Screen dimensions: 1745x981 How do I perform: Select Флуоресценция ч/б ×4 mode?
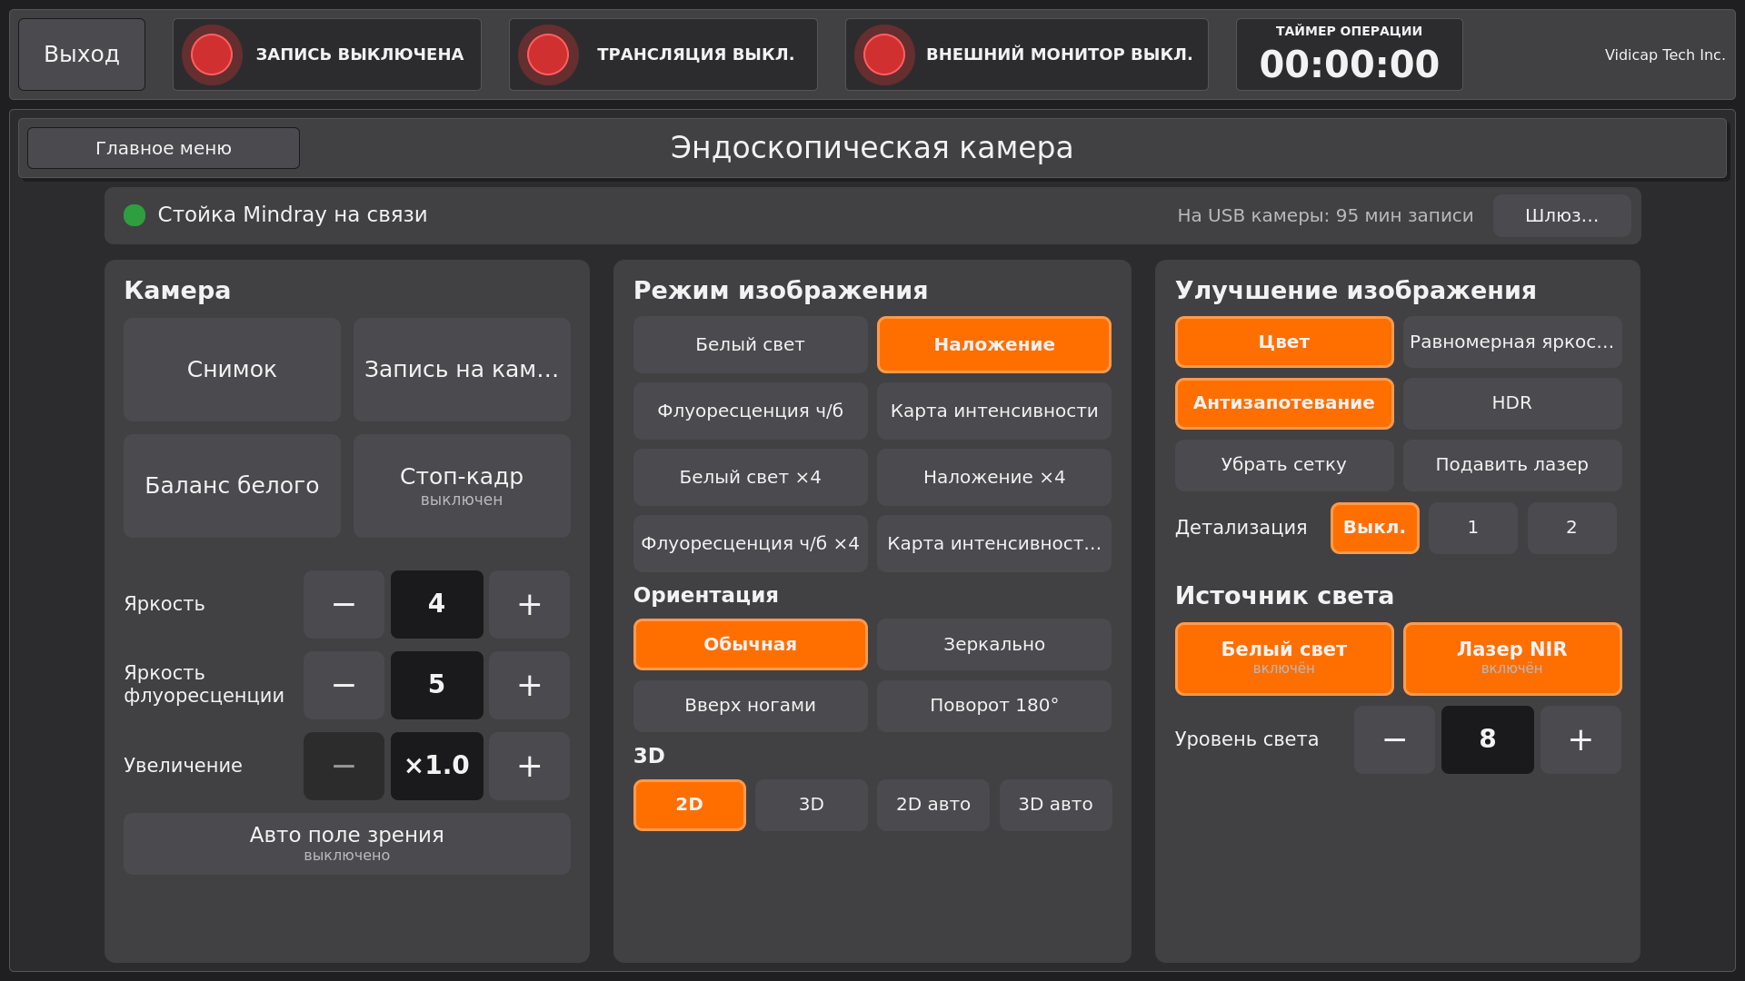[750, 544]
